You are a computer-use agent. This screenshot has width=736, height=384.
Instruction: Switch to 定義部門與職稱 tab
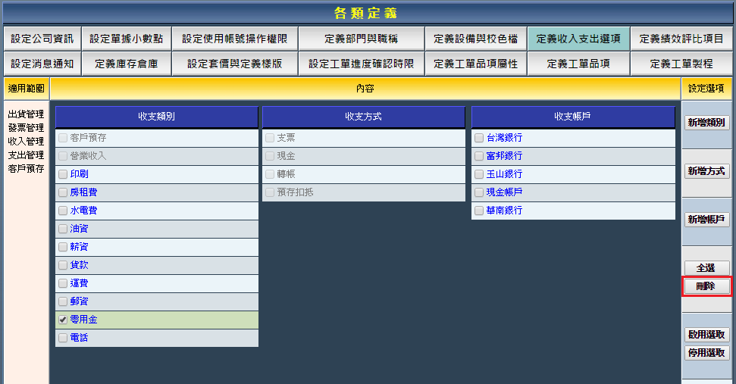click(x=361, y=39)
